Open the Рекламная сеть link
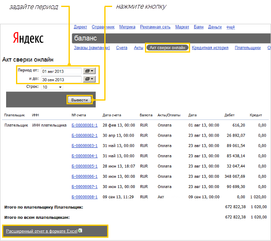Screen dimensions: 271x241 [x=155, y=27]
